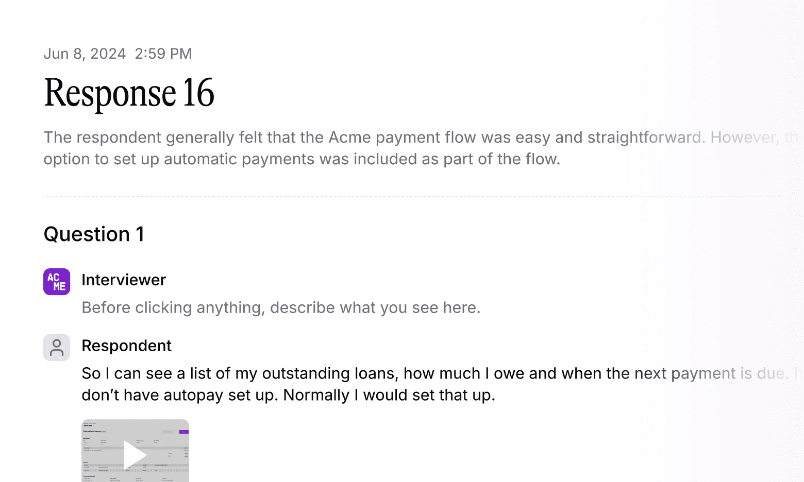The image size is (804, 482).
Task: Click the Respondent person avatar icon
Action: tap(56, 348)
